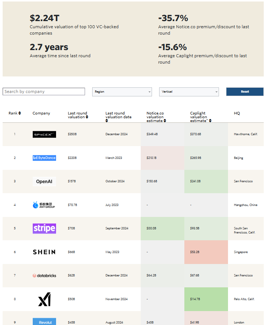The height and width of the screenshot is (325, 266).
Task: Click the OpenAI logo
Action: coord(44,182)
